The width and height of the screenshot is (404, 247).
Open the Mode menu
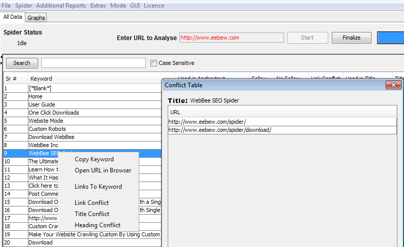point(118,6)
